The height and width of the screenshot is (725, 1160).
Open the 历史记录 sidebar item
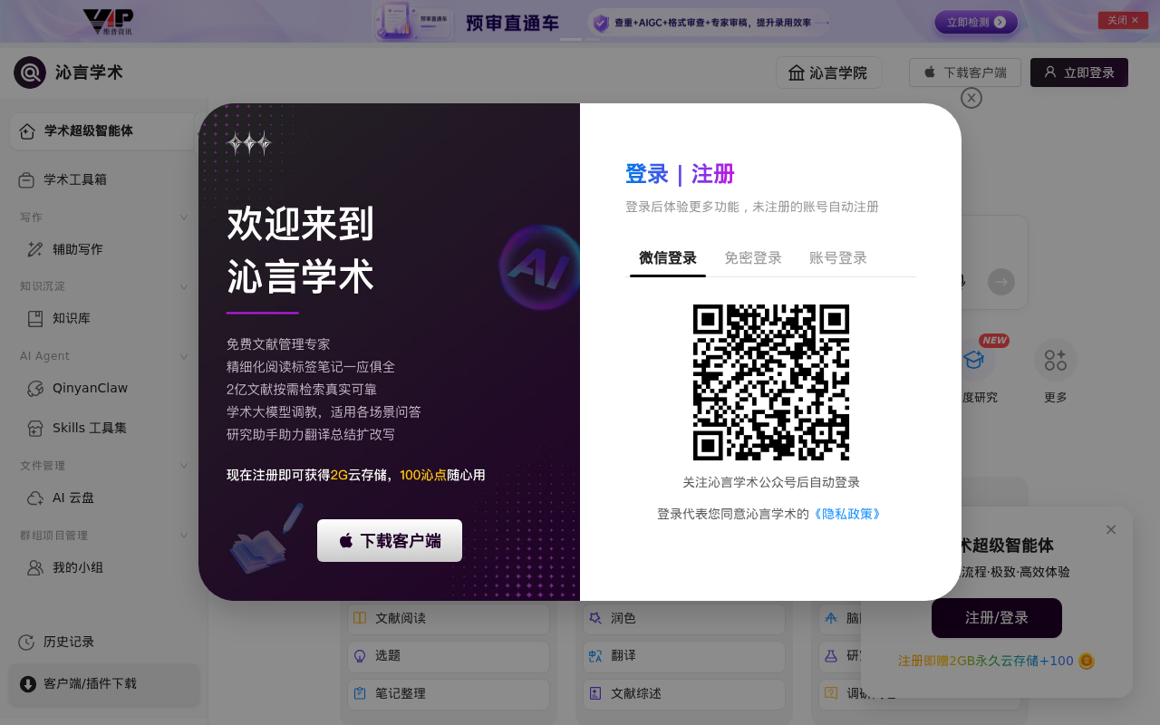[104, 642]
